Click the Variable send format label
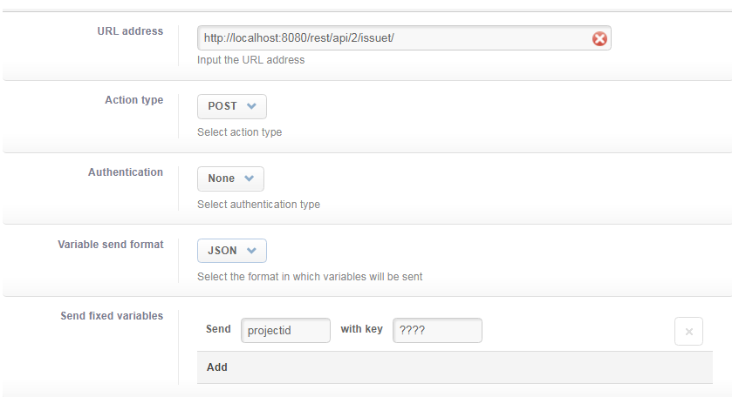 (x=111, y=244)
